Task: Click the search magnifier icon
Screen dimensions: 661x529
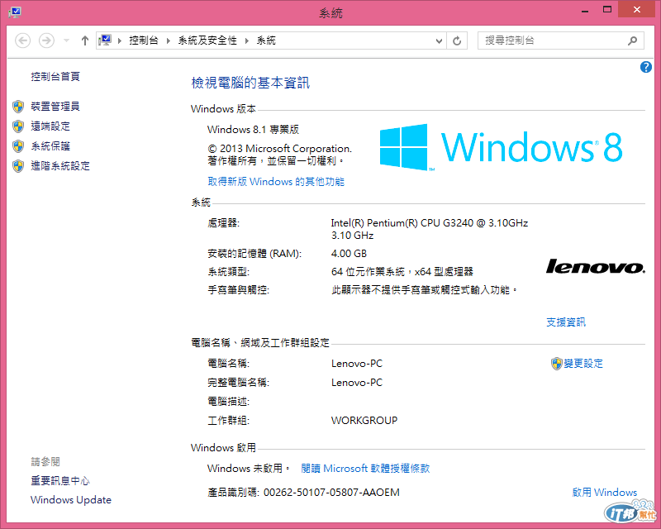Action: tap(632, 41)
